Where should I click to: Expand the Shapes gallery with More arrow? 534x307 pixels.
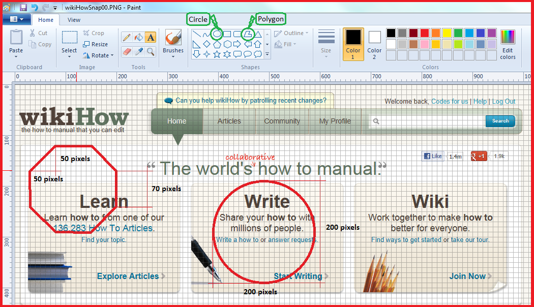point(268,54)
